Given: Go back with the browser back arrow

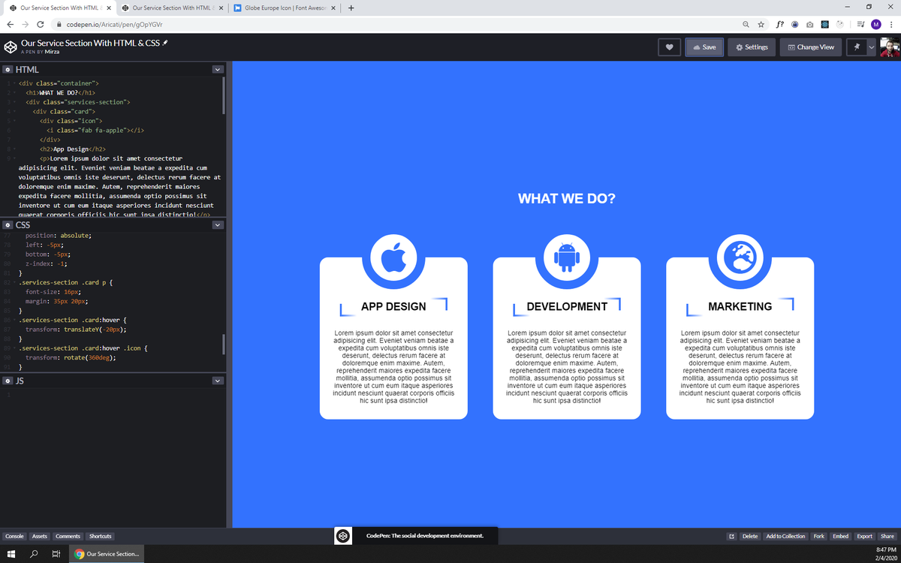Looking at the screenshot, I should tap(11, 25).
